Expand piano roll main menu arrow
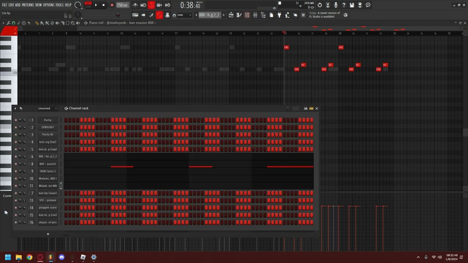Screen dimensions: 468x263 click(3, 23)
